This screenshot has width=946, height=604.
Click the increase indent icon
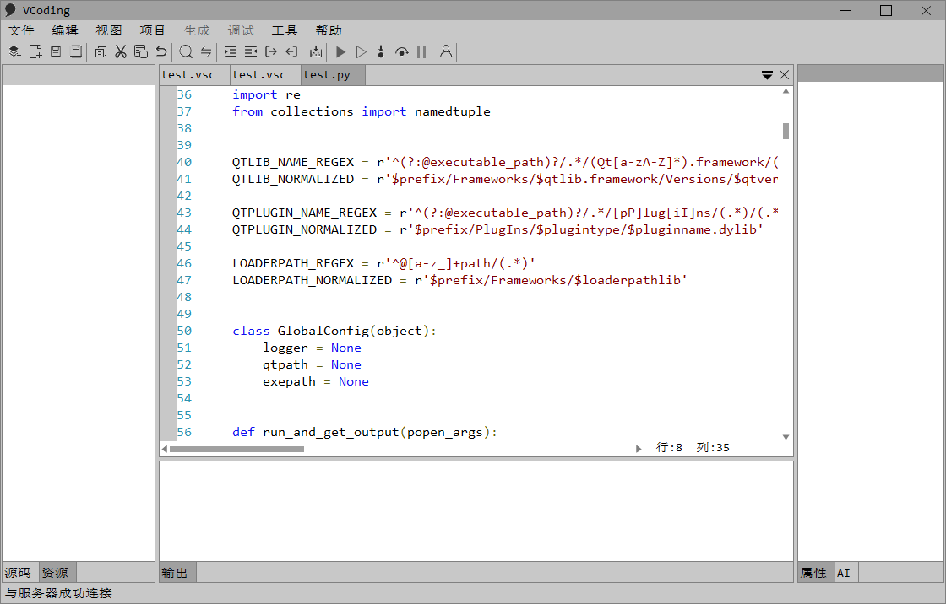(x=231, y=51)
